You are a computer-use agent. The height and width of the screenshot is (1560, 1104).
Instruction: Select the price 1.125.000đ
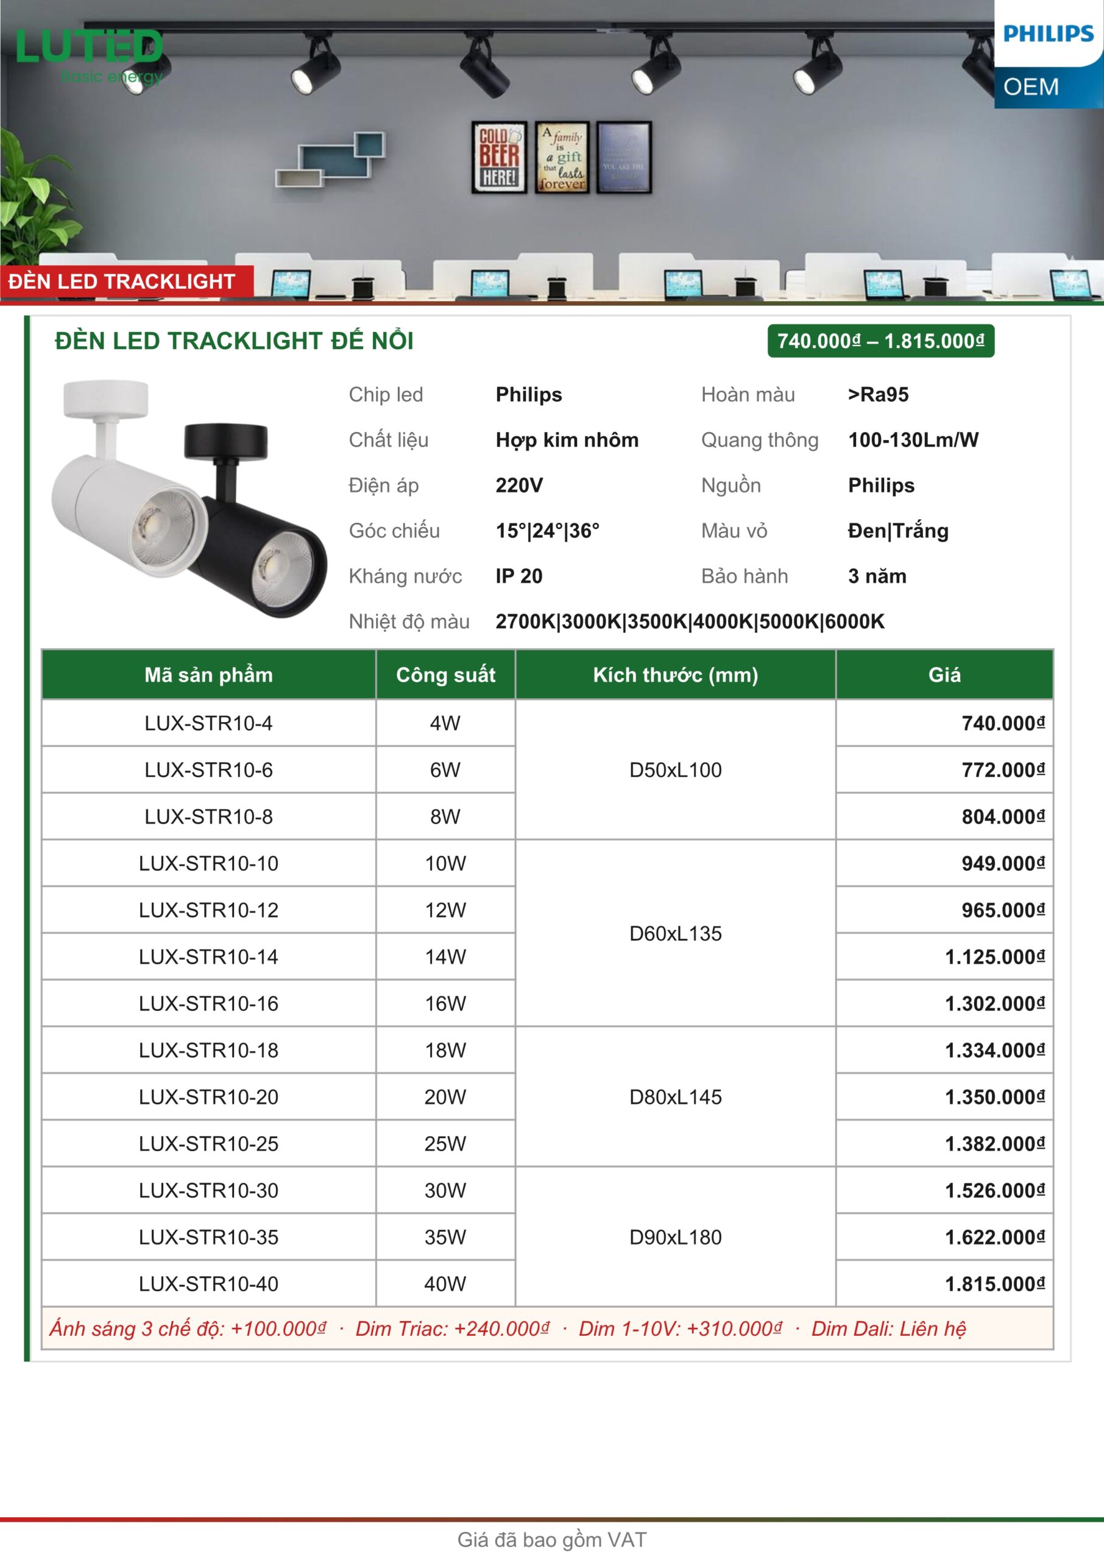994,957
